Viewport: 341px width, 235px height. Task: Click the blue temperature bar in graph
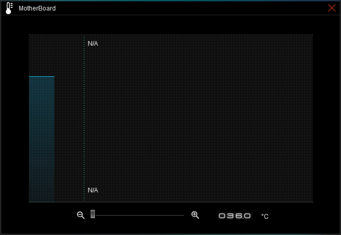(42, 139)
